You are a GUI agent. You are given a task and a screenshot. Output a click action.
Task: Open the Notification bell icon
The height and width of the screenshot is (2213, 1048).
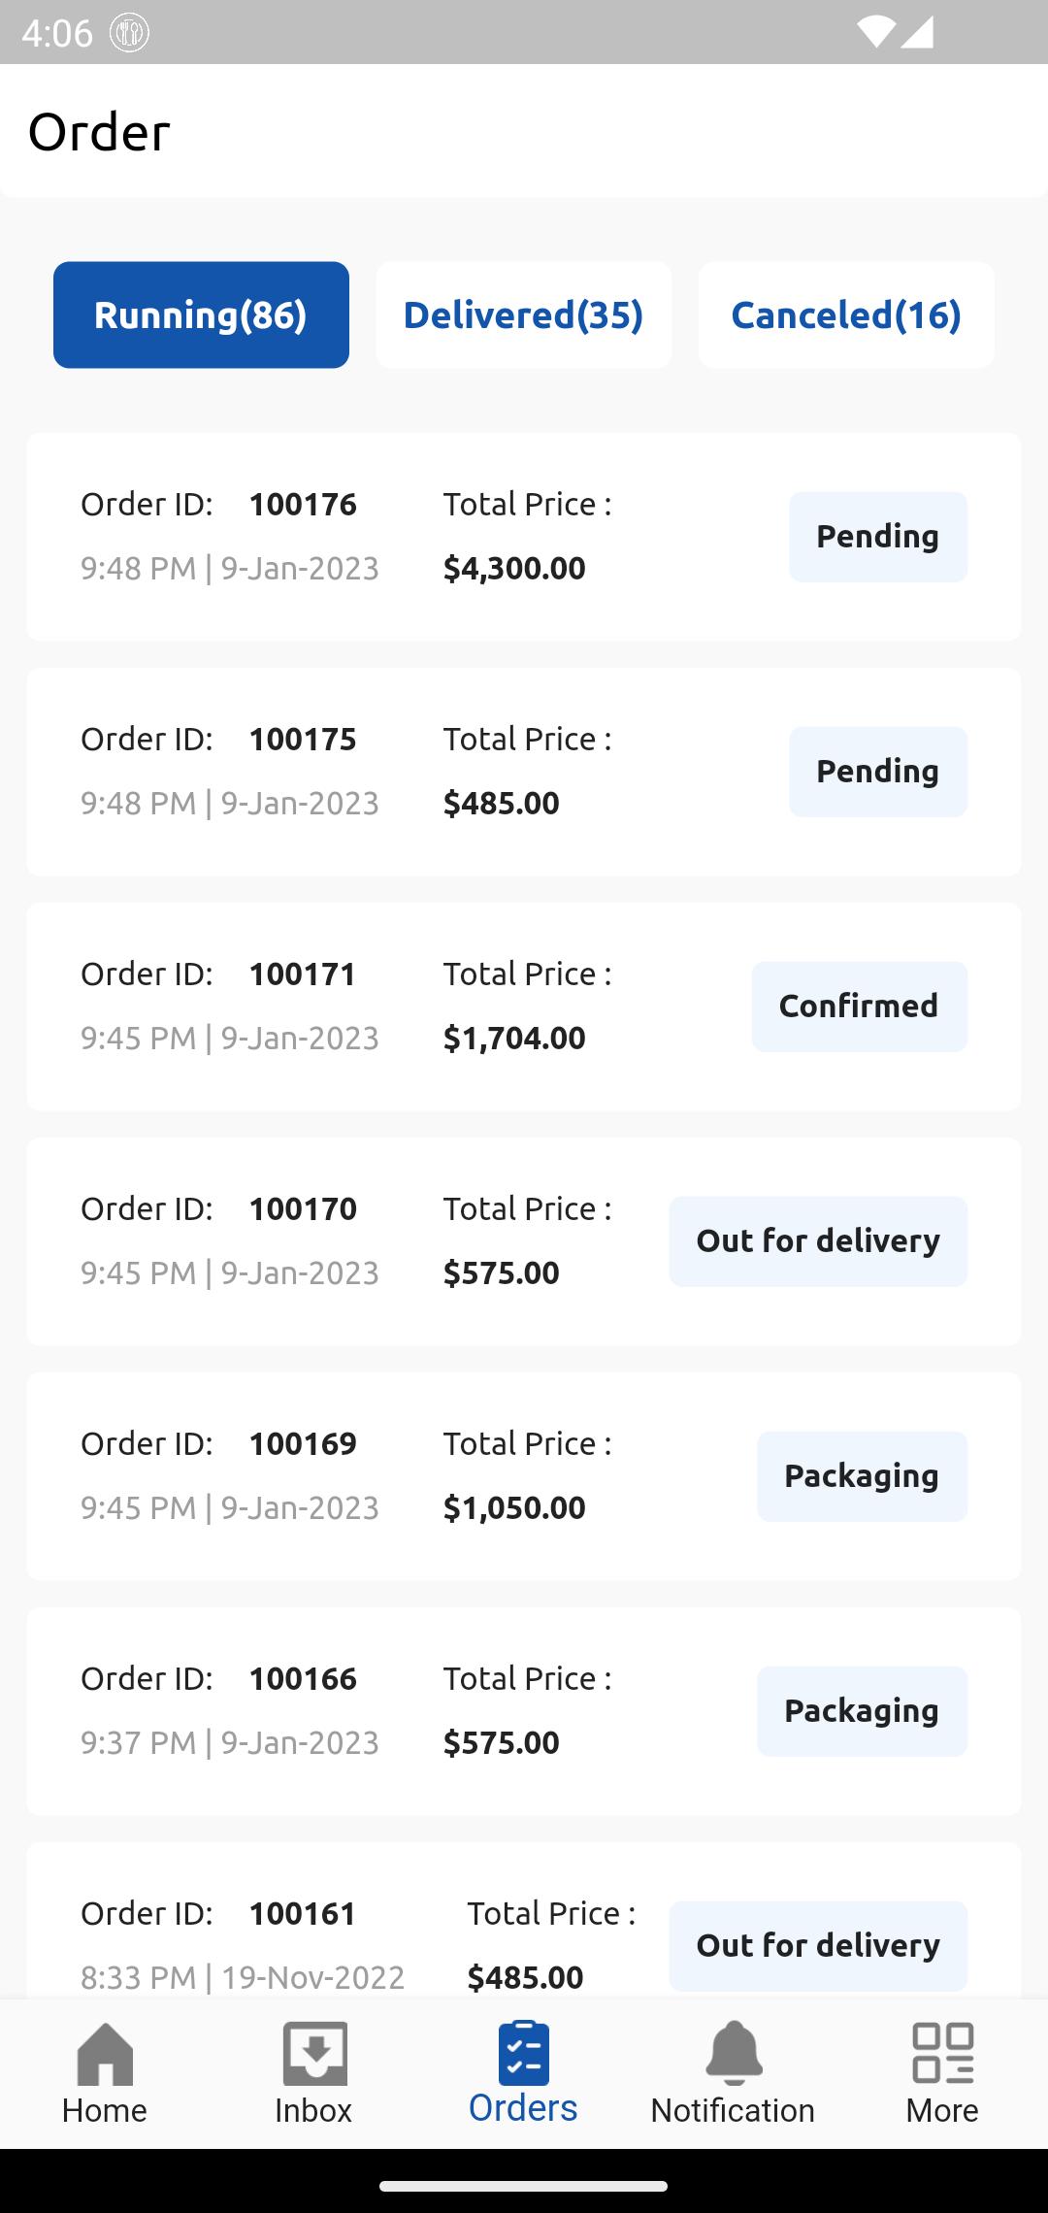click(734, 2053)
